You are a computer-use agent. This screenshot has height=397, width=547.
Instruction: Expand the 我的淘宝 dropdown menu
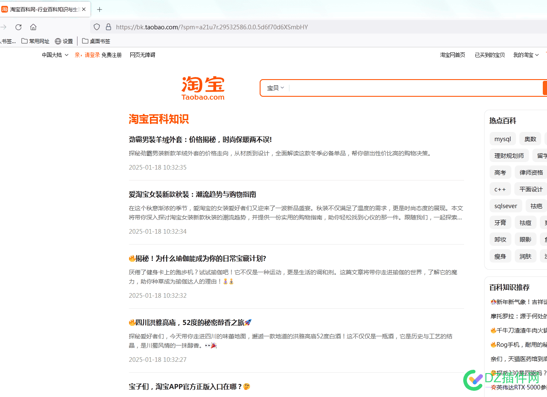pyautogui.click(x=526, y=55)
